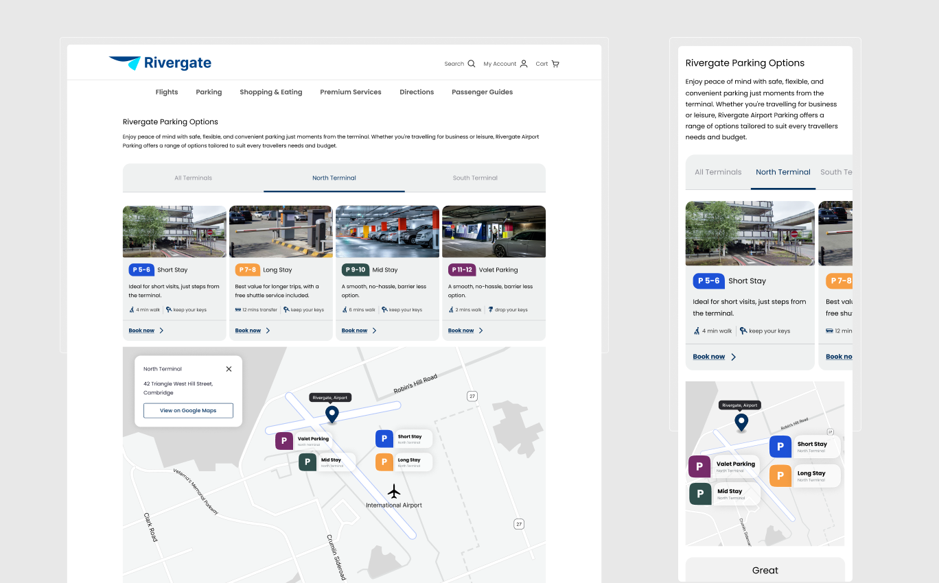
Task: Click the shuttle bus icon beside 12 mins transfer
Action: pyautogui.click(x=237, y=310)
